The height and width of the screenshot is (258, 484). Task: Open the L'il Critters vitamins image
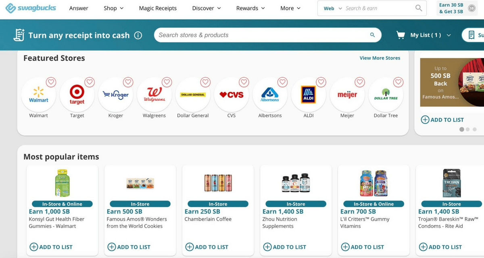coord(373,183)
